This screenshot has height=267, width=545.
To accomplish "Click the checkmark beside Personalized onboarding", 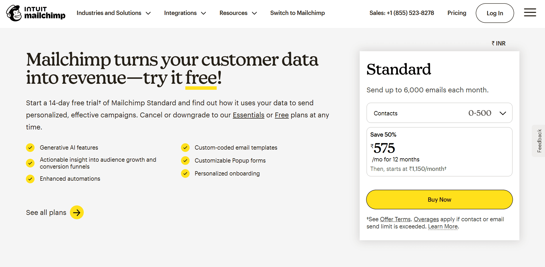I will [x=185, y=173].
